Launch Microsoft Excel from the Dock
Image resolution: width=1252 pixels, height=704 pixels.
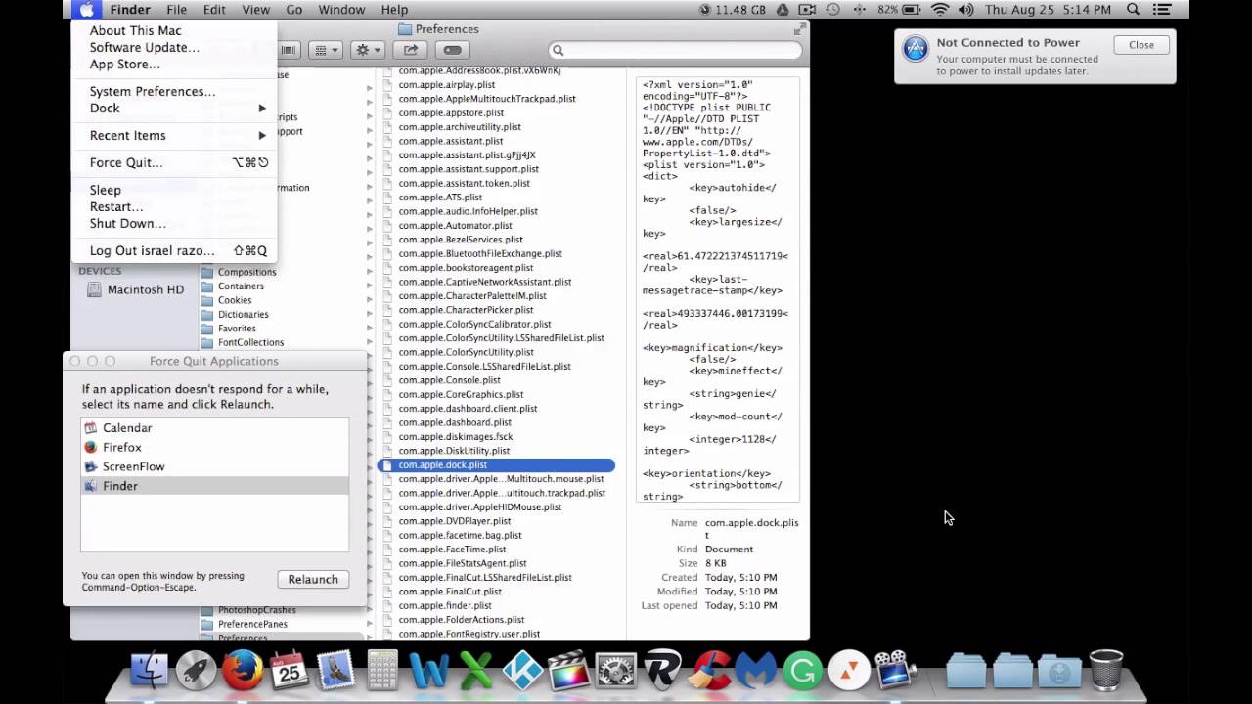[x=475, y=672]
